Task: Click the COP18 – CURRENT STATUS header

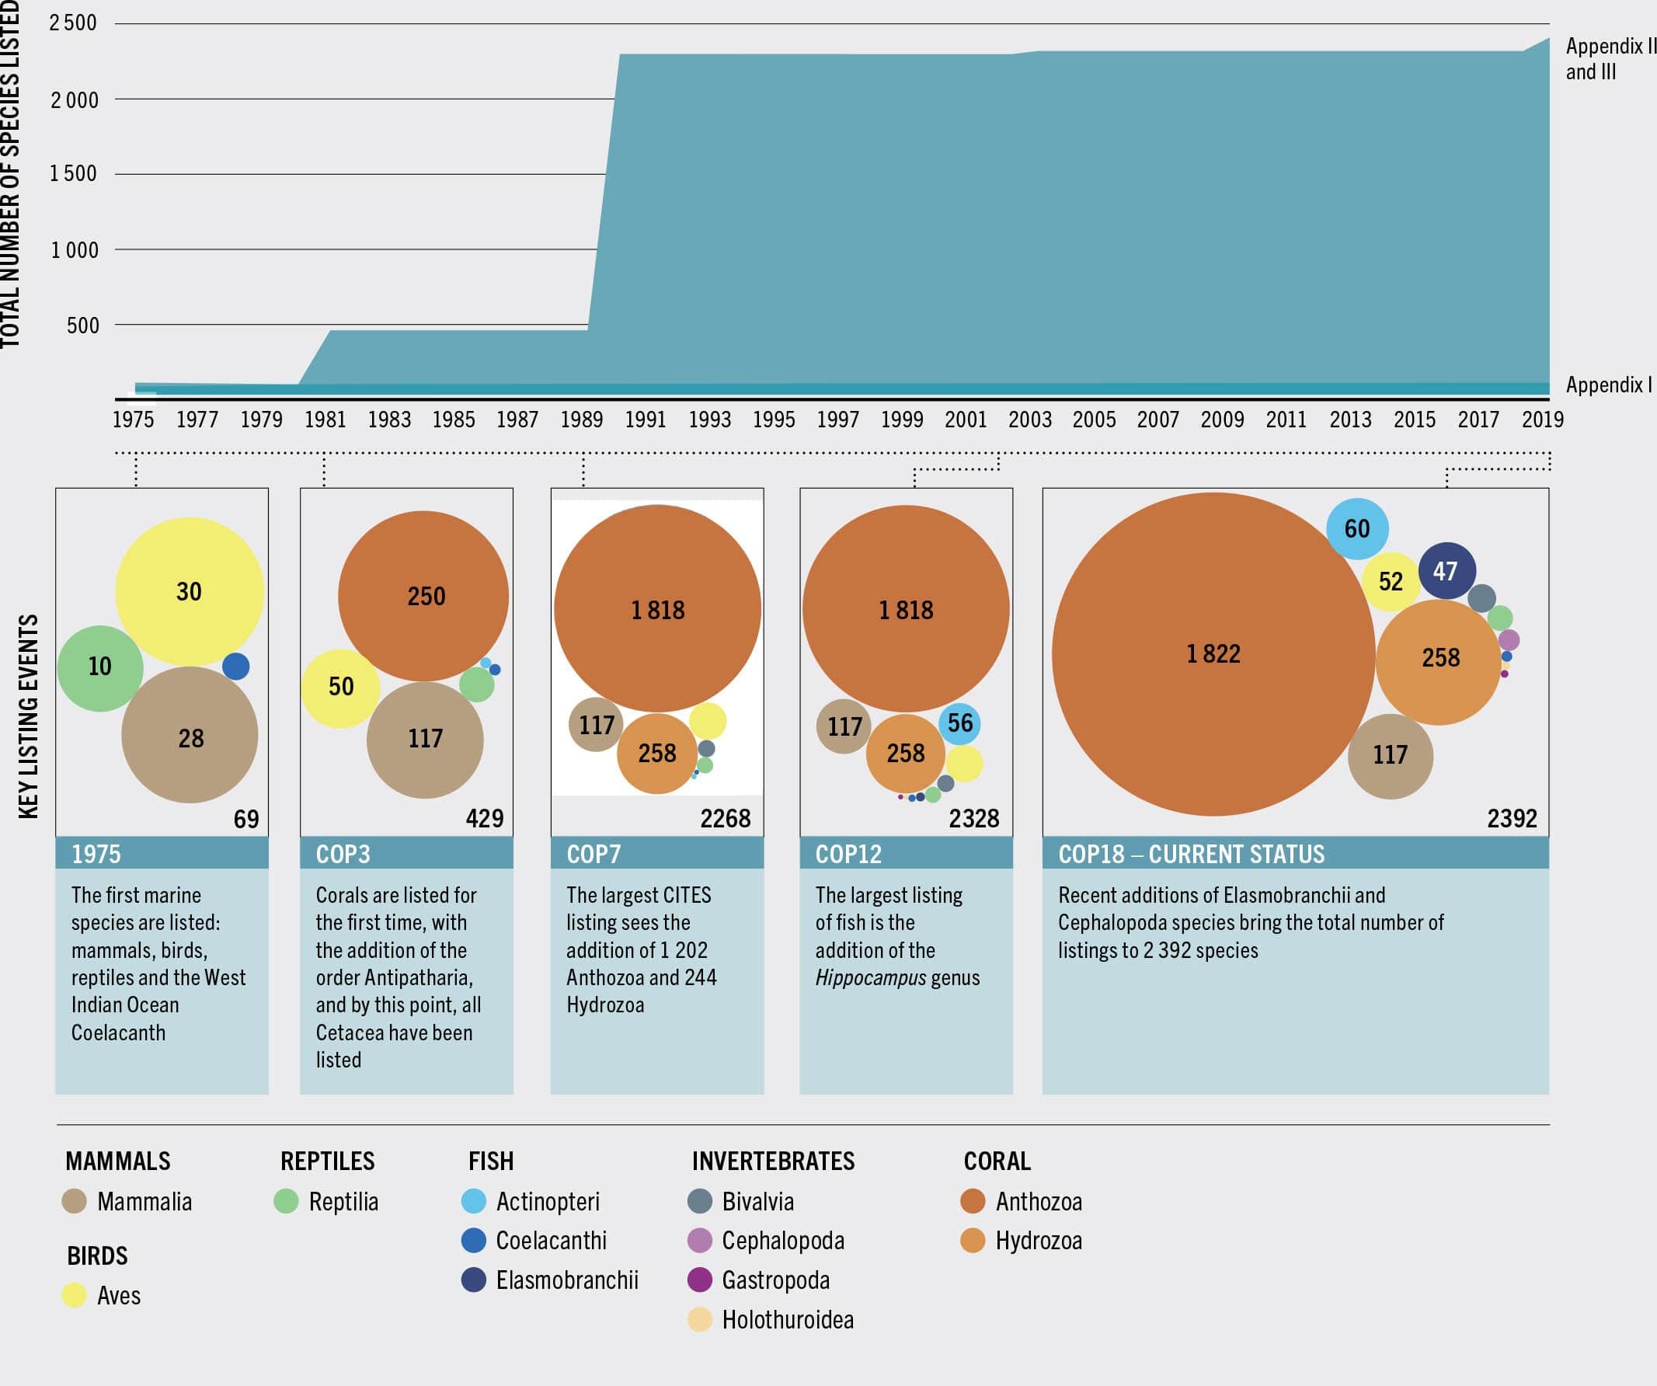Action: 1296,853
